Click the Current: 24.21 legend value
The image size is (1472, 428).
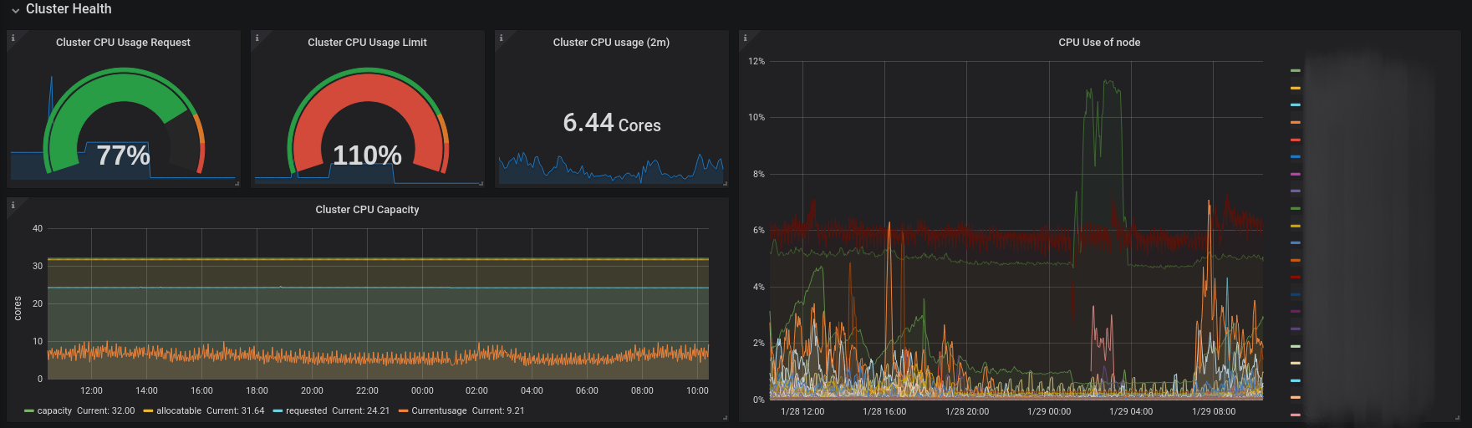tap(360, 411)
